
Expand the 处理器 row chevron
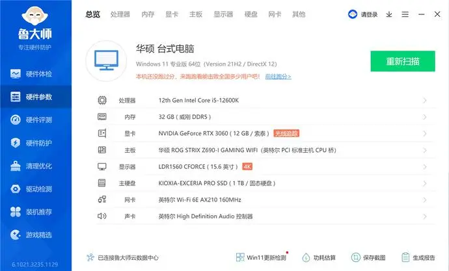tap(425, 100)
